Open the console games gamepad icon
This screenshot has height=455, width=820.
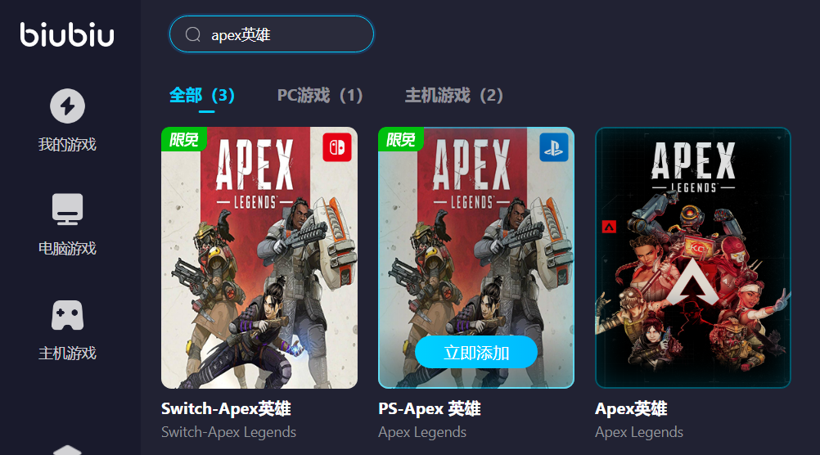[x=67, y=315]
